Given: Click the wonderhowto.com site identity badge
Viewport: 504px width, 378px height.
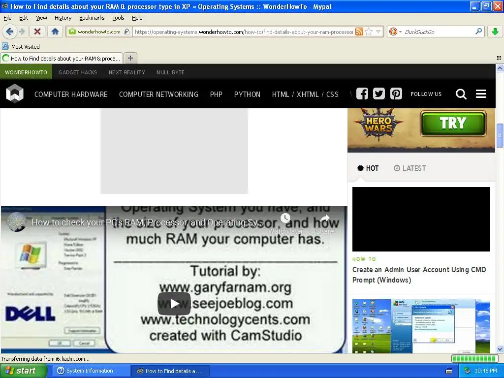Looking at the screenshot, I should [x=98, y=31].
